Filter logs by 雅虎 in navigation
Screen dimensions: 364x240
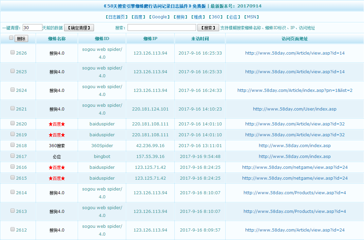198,17
